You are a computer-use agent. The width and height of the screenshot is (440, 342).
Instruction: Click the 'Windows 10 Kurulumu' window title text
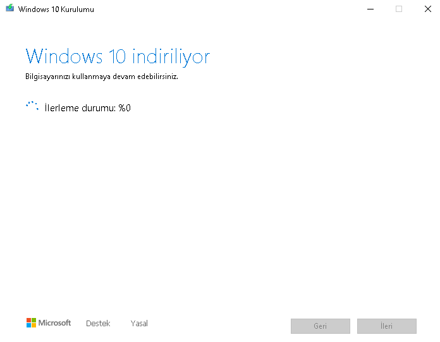[x=56, y=9]
